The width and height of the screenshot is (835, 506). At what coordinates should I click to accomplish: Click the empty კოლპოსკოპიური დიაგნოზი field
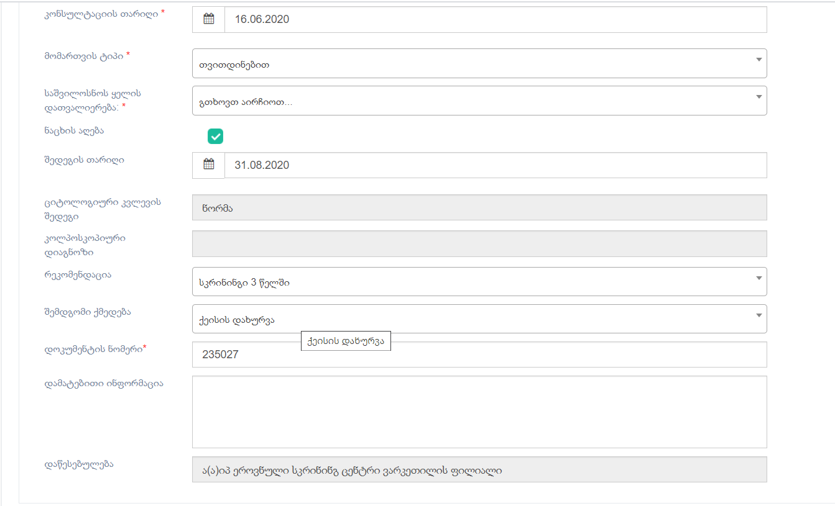[x=479, y=244]
